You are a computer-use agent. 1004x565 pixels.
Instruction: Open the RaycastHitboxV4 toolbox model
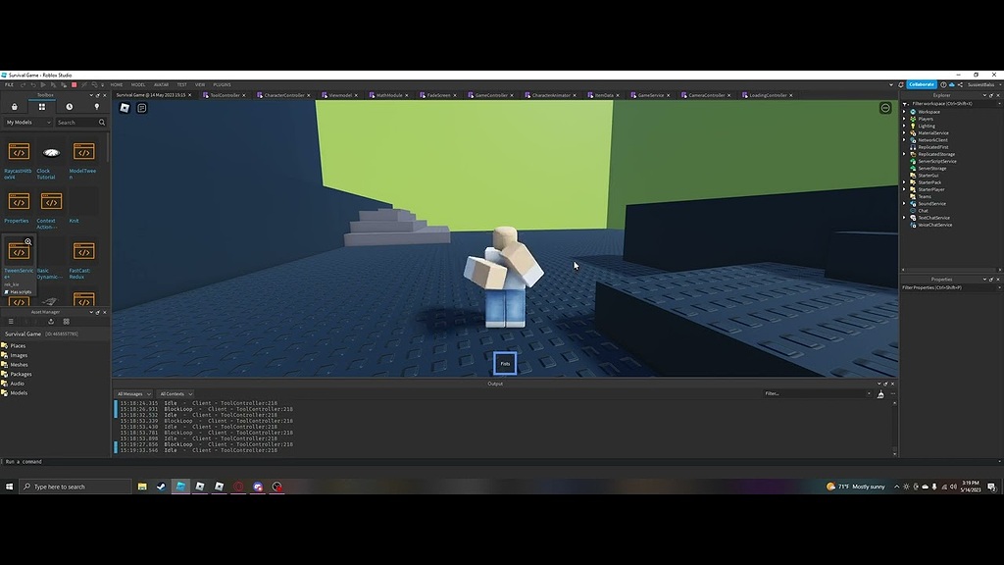pyautogui.click(x=19, y=153)
